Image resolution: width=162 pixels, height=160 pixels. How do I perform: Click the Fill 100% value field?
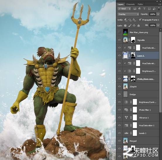[x=153, y=25]
